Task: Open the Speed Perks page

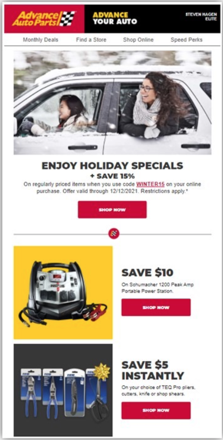Action: (187, 40)
